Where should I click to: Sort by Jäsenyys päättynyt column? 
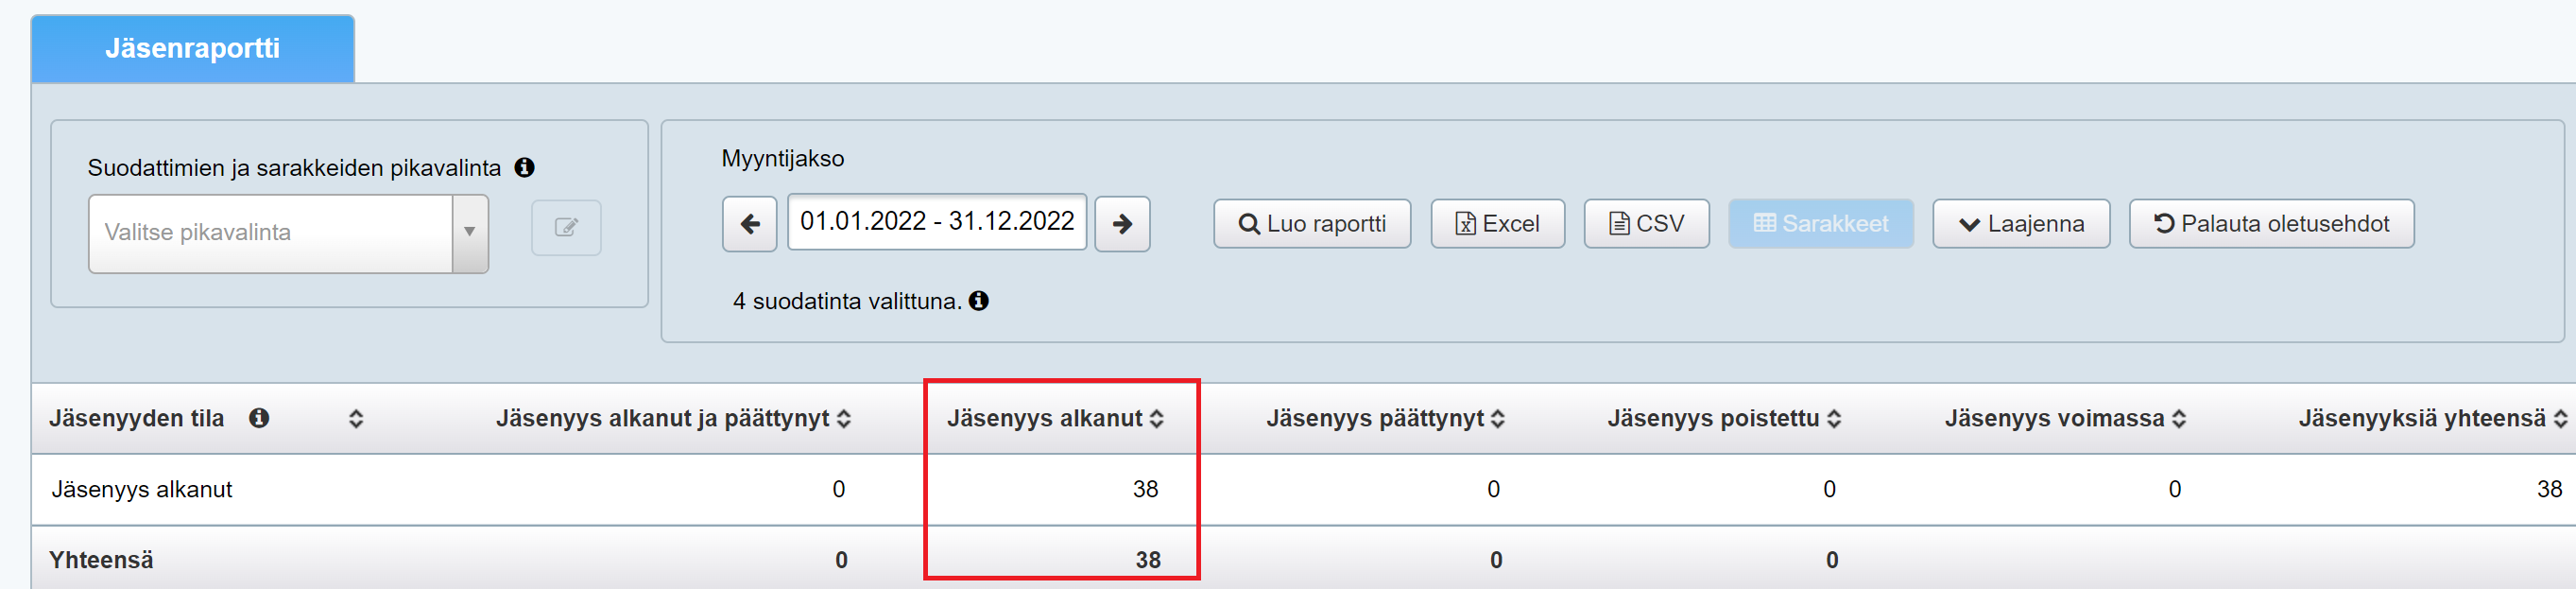tap(1497, 419)
